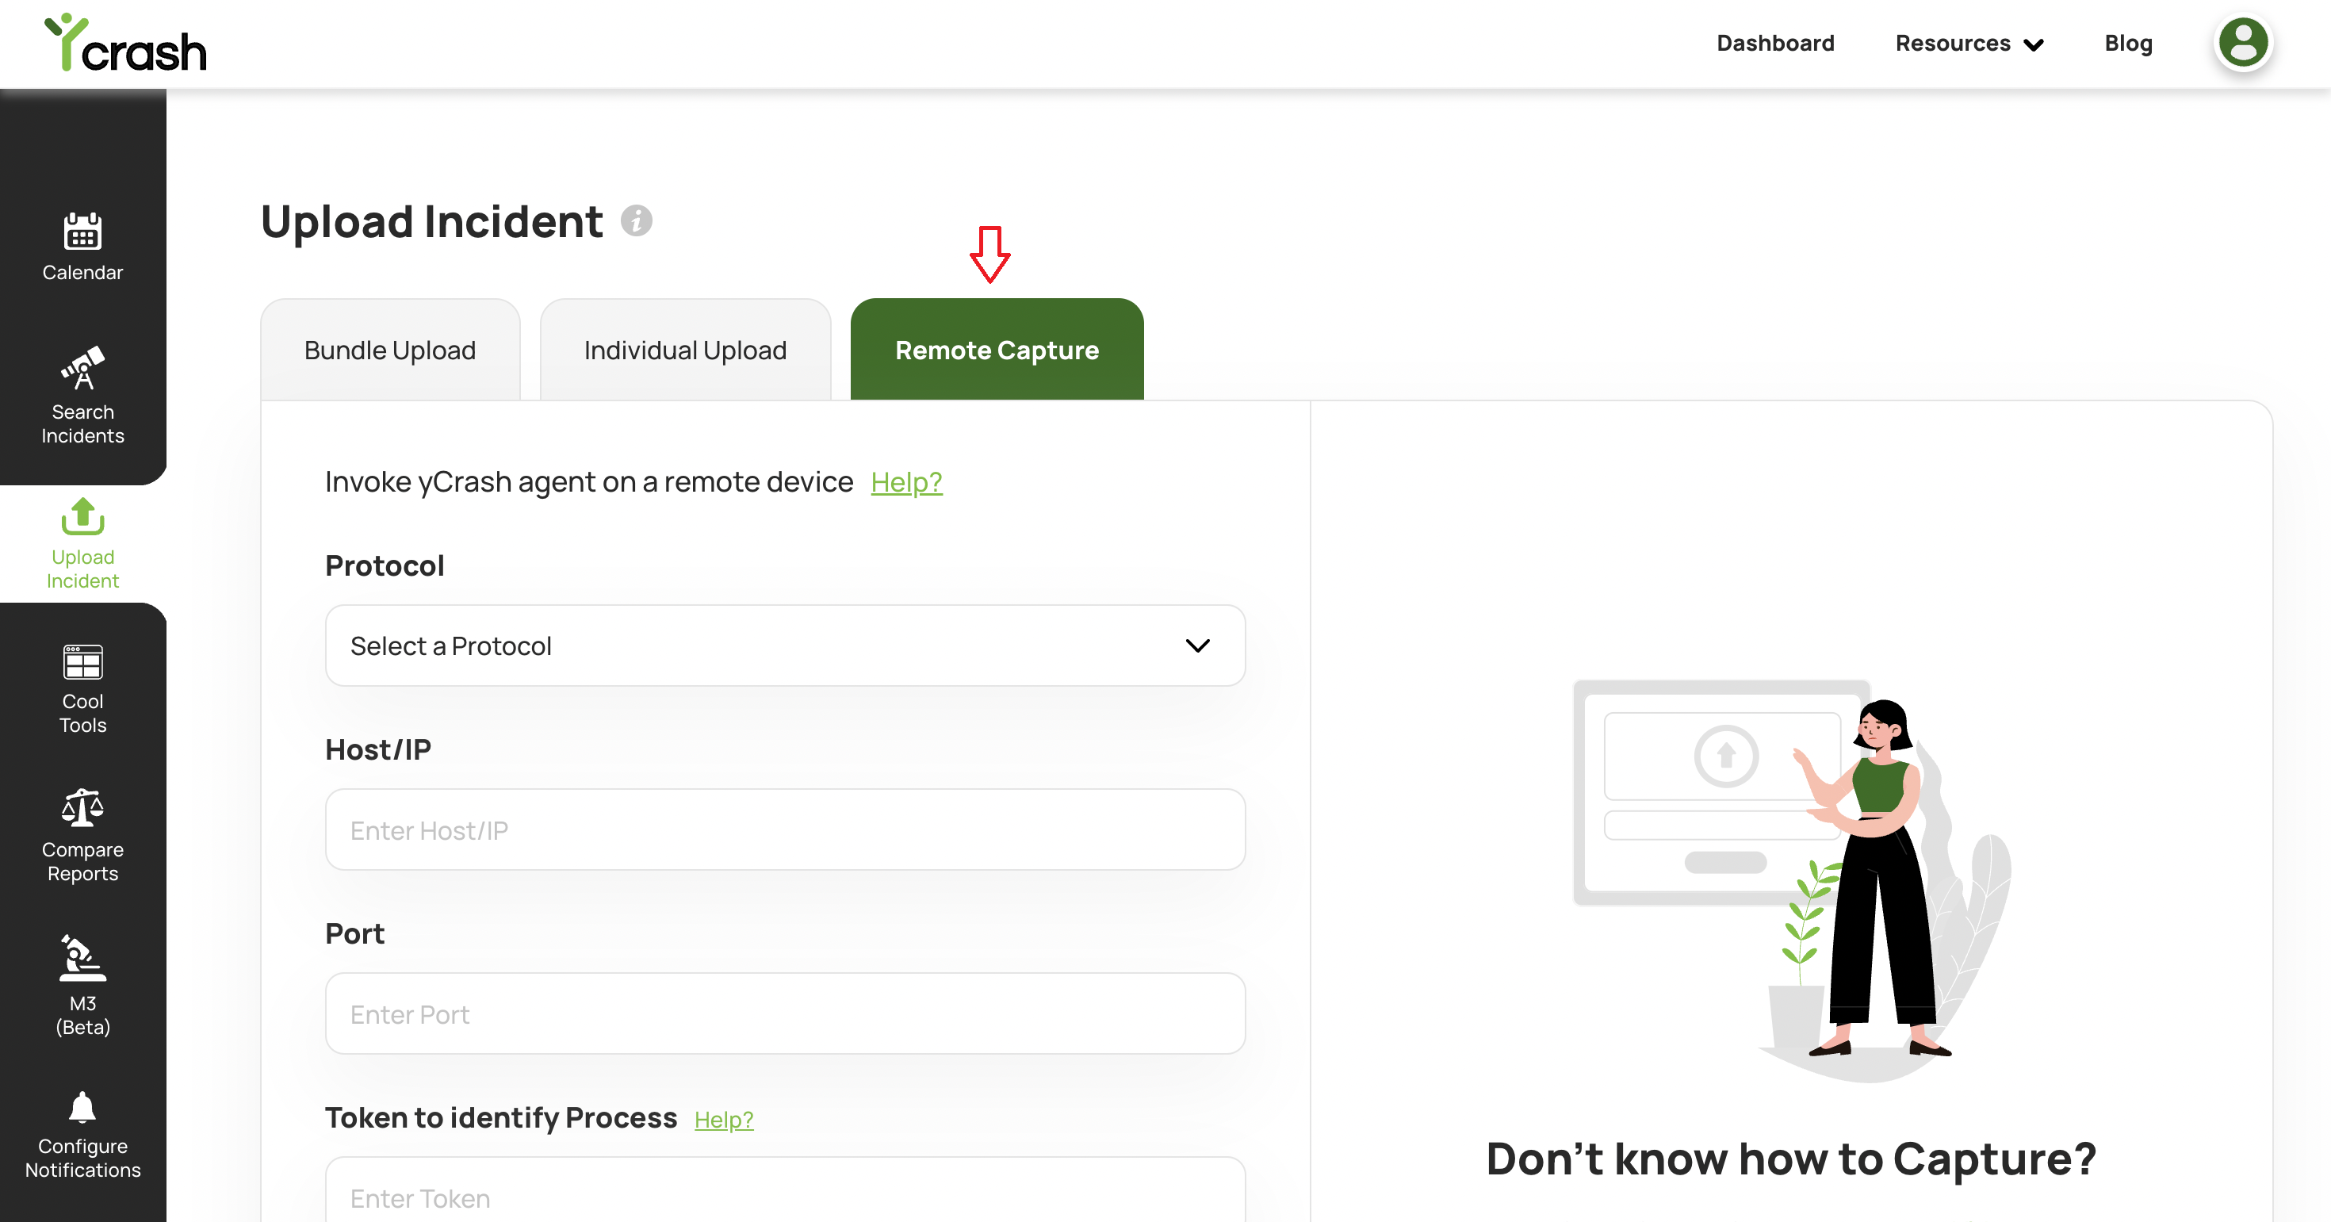
Task: Go to Dashboard in top navigation
Action: coord(1774,43)
